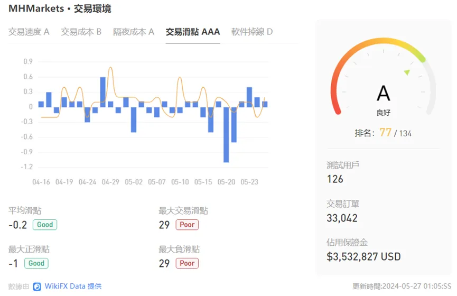
Task: Click the 交易訂單 value 33,042
Action: point(342,218)
